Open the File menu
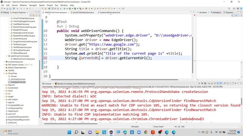This screenshot has height=136, width=243. 3,5
